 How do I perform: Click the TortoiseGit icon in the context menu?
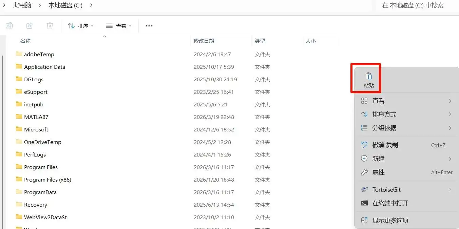pyautogui.click(x=364, y=190)
